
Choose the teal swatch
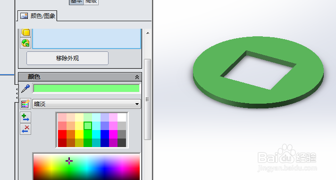pyautogui.click(x=96, y=143)
